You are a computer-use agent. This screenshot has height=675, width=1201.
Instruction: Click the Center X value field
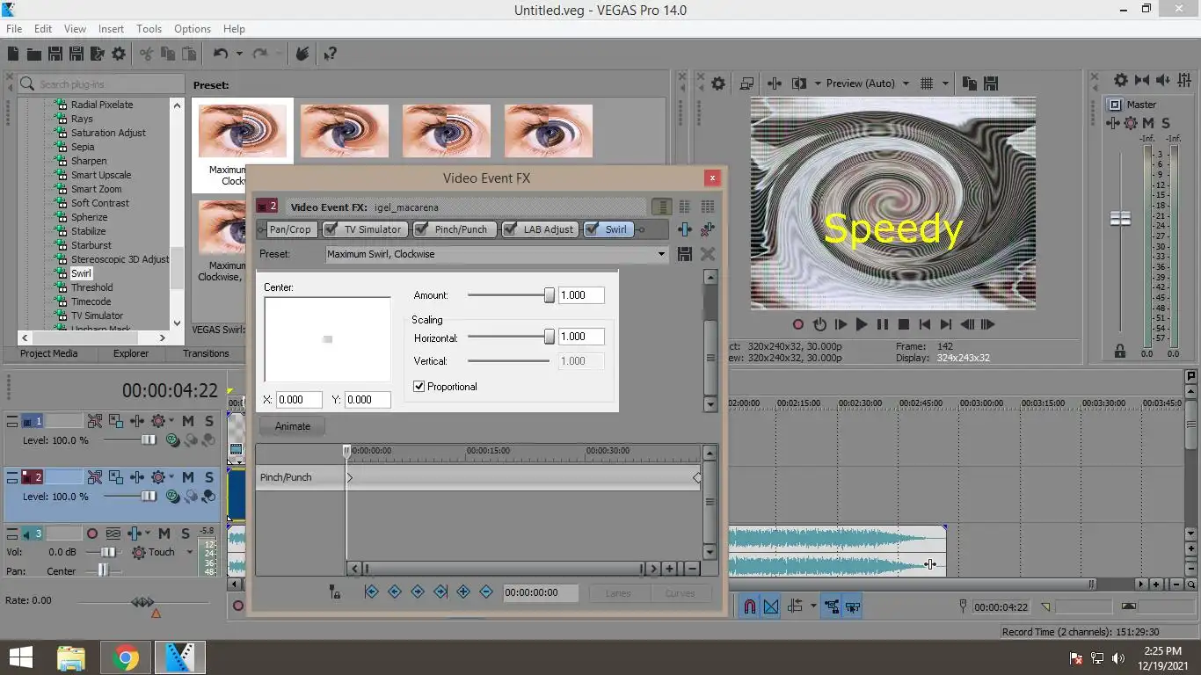point(299,399)
